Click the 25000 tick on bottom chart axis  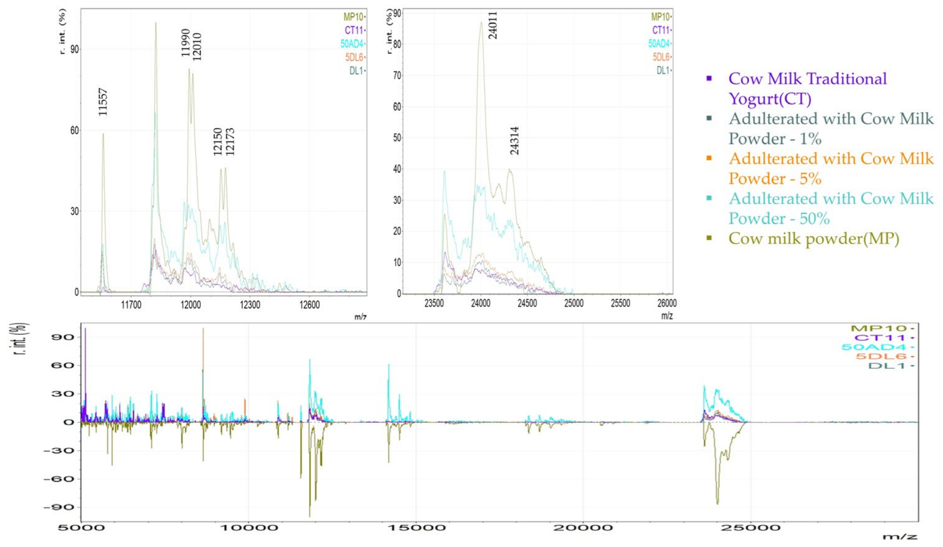point(750,528)
